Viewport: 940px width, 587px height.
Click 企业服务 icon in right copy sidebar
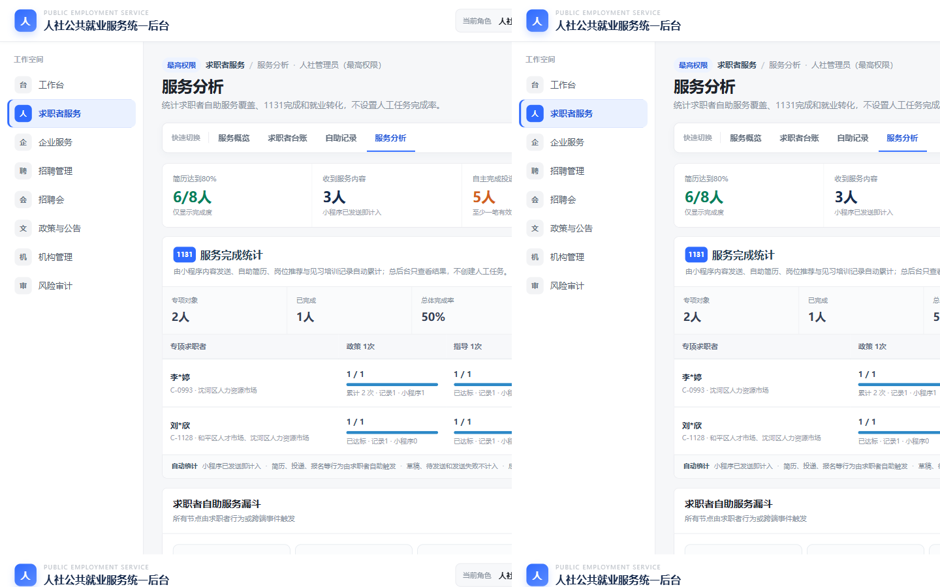coord(535,142)
